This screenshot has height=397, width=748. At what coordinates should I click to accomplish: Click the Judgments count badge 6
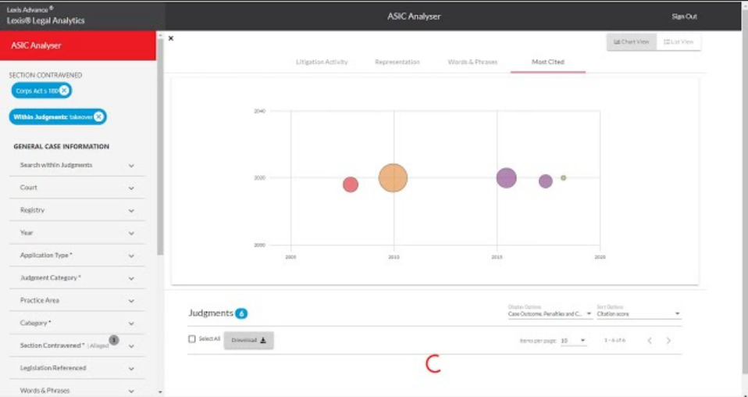pos(241,313)
